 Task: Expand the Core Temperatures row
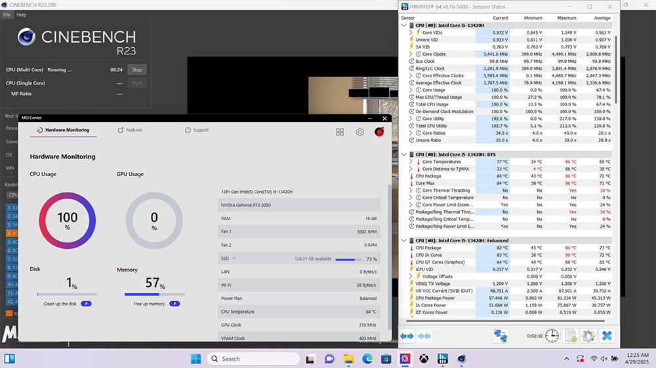point(411,162)
